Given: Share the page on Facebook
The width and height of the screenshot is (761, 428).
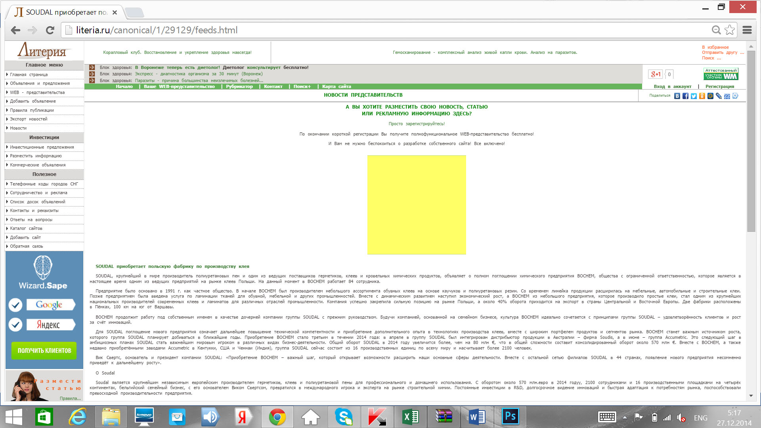Looking at the screenshot, I should pos(685,96).
